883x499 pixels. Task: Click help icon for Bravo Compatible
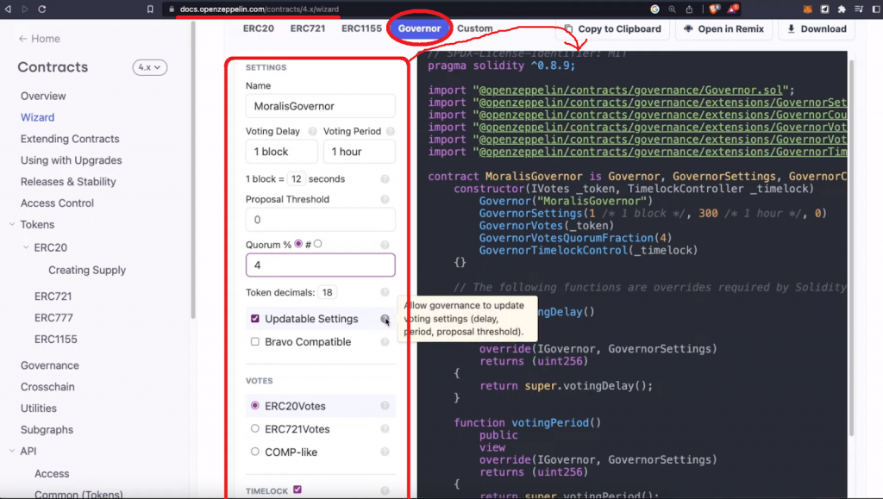click(385, 342)
